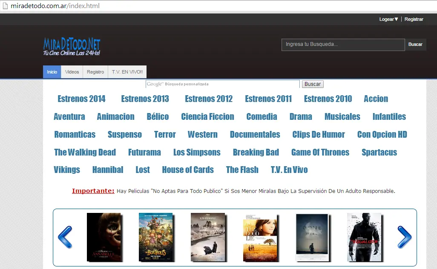This screenshot has width=437, height=269.
Task: Open the Kis Uykusu movie poster
Action: point(208,237)
